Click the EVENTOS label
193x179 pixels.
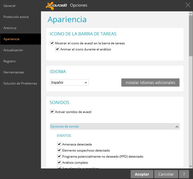[64, 136]
